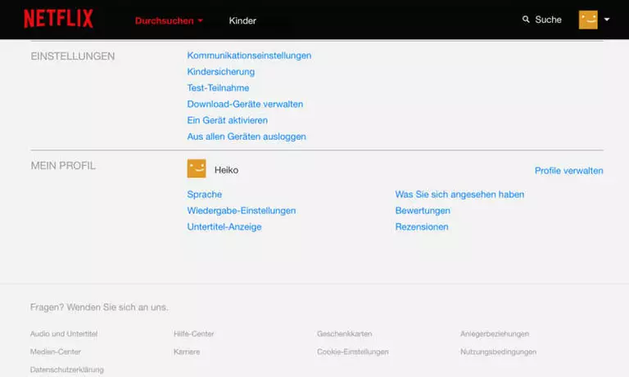
Task: Click the search magnifier icon
Action: (x=527, y=20)
